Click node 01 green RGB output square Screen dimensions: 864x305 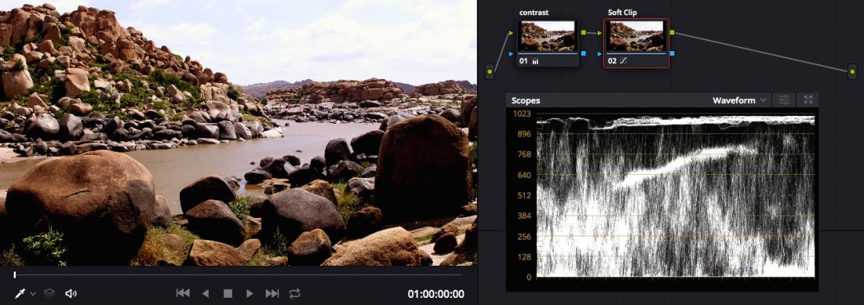pyautogui.click(x=583, y=33)
